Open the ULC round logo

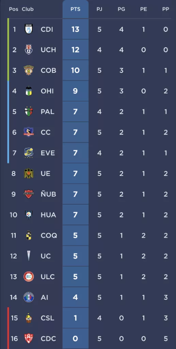click(x=29, y=277)
